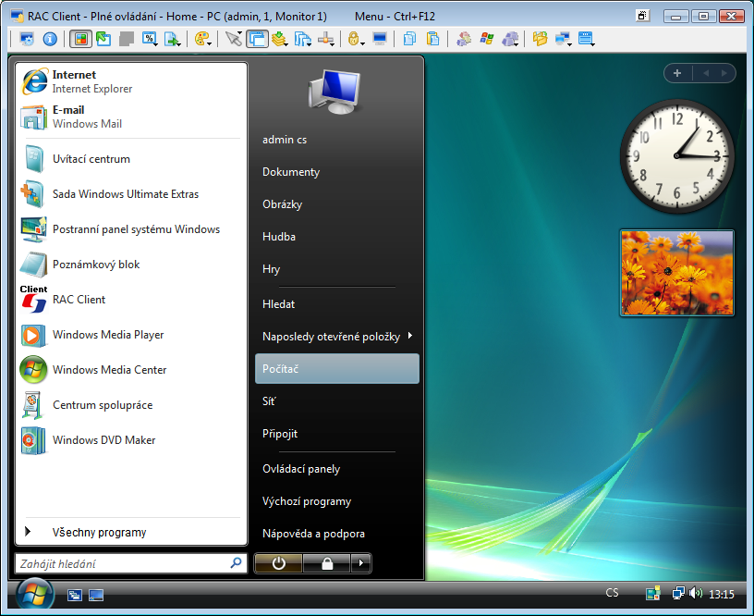Image resolution: width=754 pixels, height=616 pixels.
Task: Launch Sada Windows Ultimate Extras
Action: point(131,194)
